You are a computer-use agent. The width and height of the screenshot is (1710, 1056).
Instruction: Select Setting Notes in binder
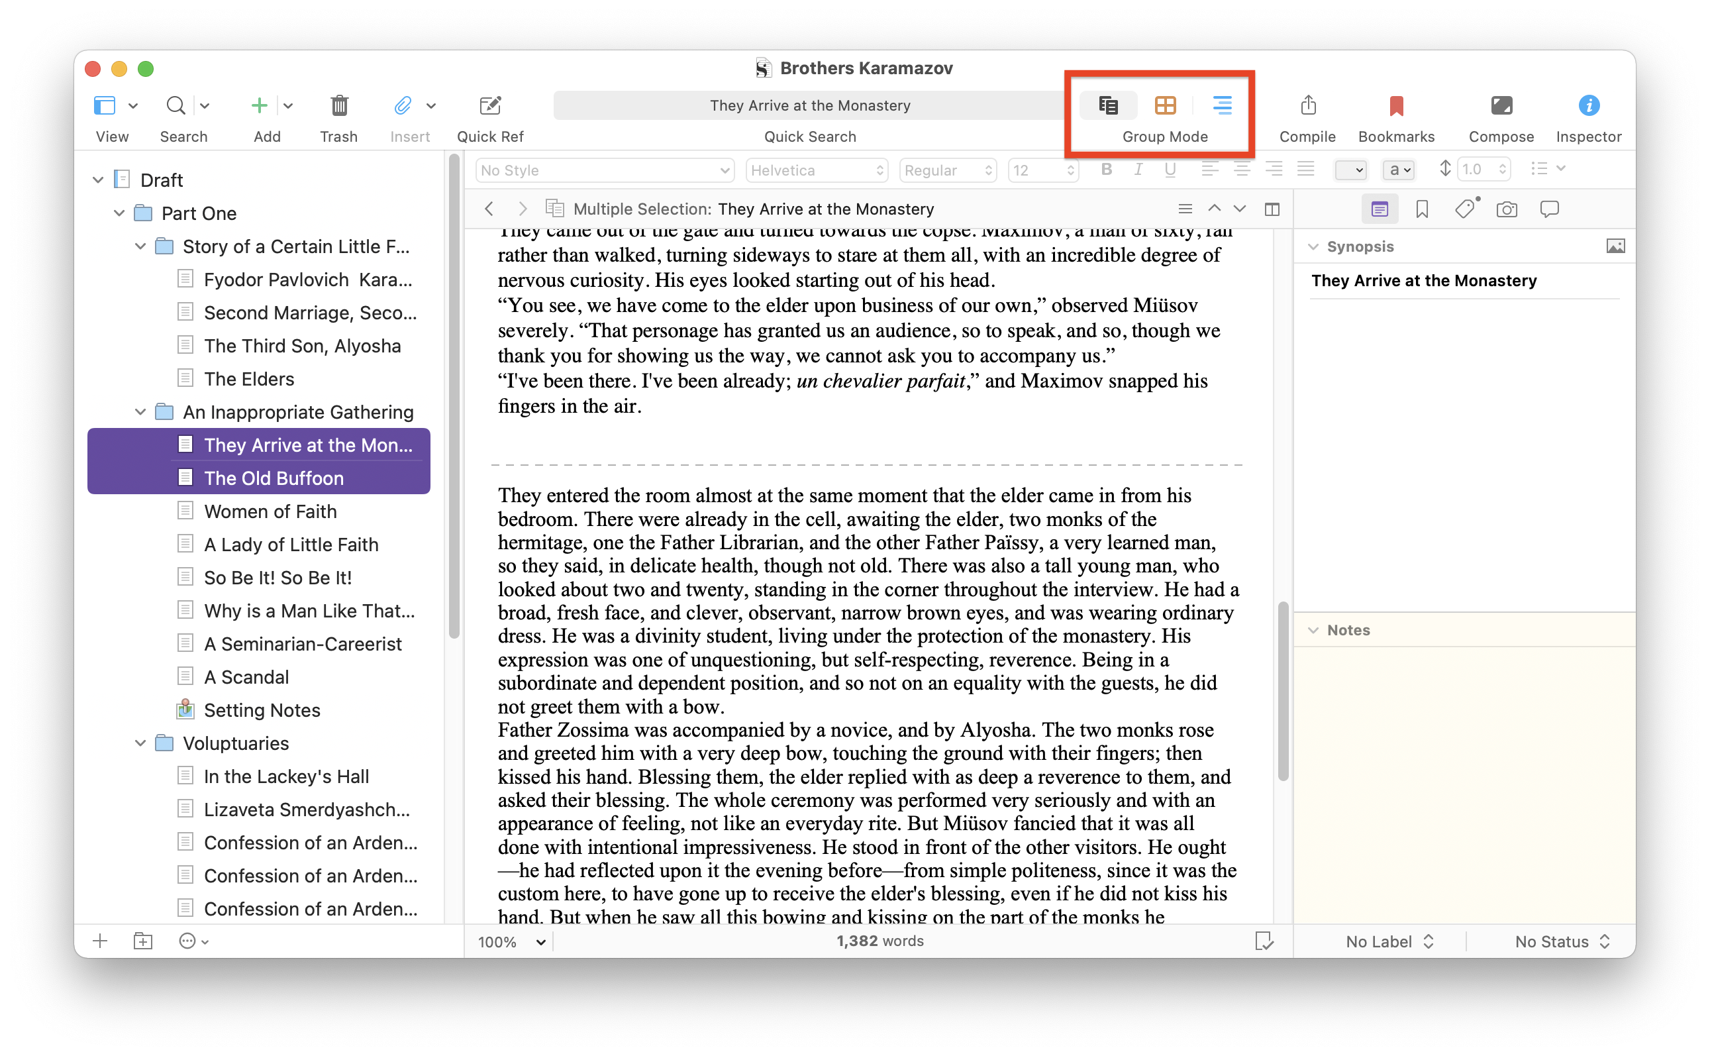(262, 710)
